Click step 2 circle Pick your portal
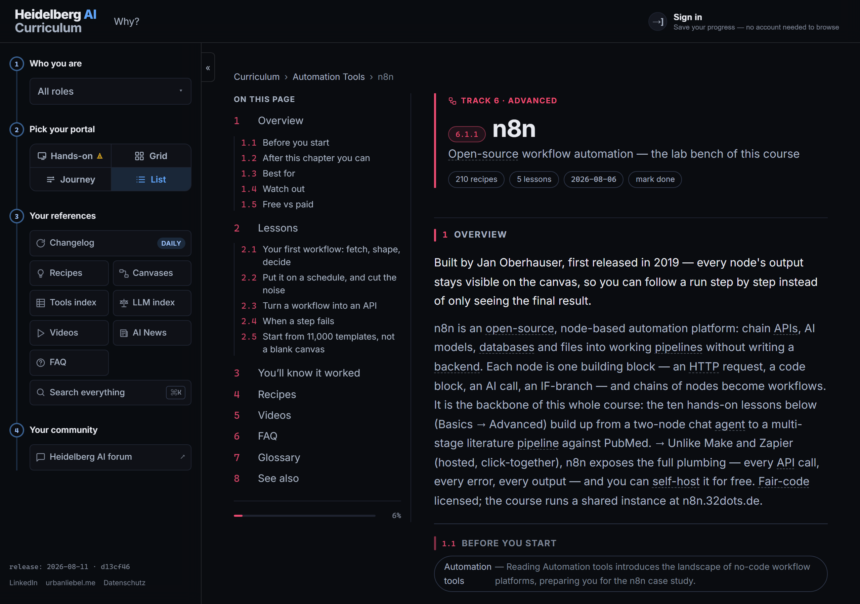The height and width of the screenshot is (604, 860). coord(16,130)
